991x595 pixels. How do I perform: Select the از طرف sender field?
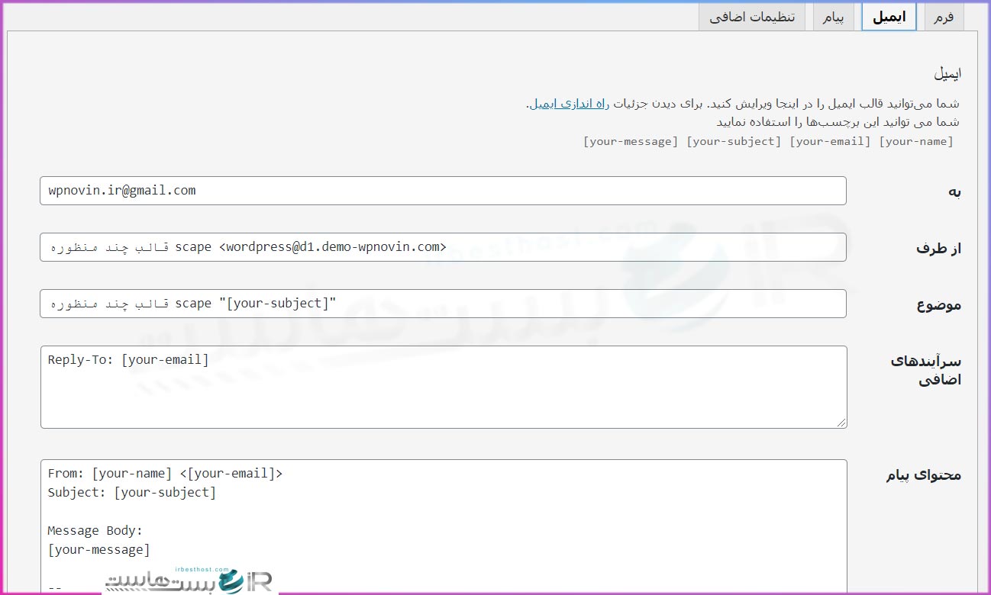pos(443,246)
